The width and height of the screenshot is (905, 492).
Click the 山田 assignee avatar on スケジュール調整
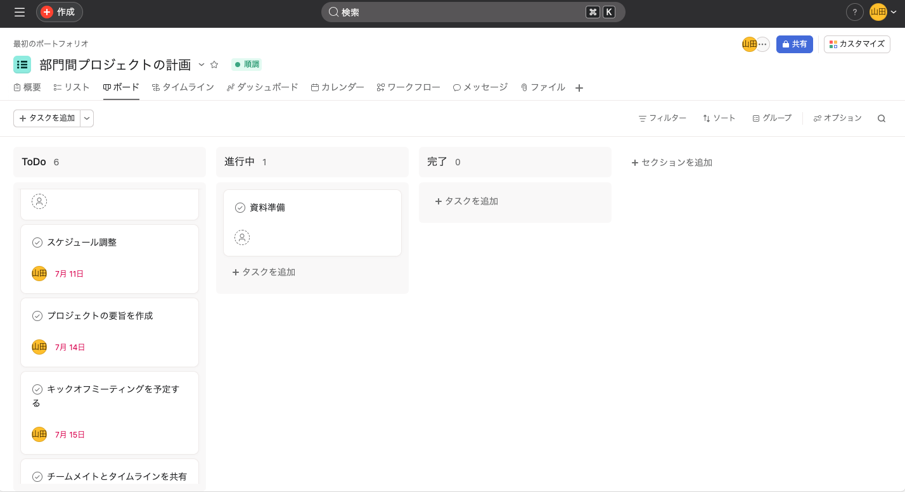click(x=39, y=274)
